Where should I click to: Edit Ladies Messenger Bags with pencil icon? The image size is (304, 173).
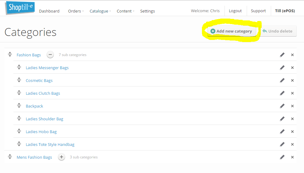point(282,68)
